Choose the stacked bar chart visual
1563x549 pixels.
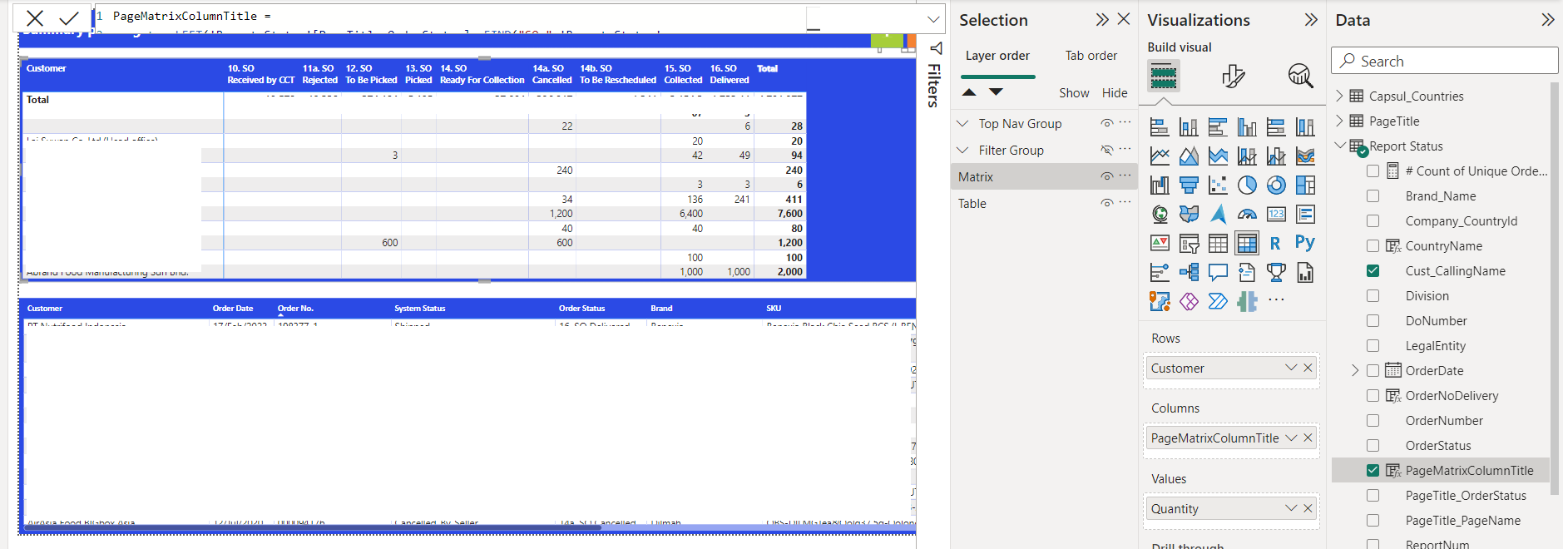point(1160,126)
